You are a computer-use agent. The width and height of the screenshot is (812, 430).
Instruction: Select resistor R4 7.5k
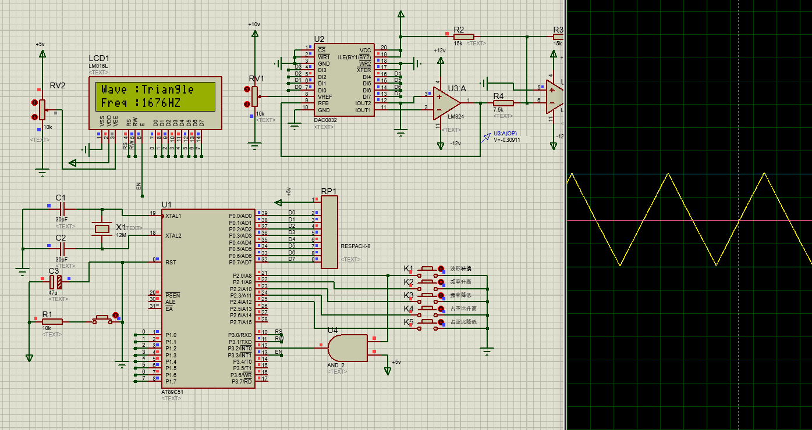[x=503, y=103]
